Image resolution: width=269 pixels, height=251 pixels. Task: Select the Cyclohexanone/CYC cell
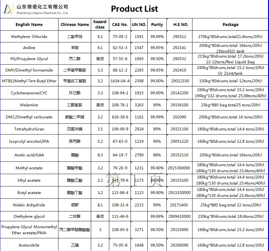coord(29,93)
